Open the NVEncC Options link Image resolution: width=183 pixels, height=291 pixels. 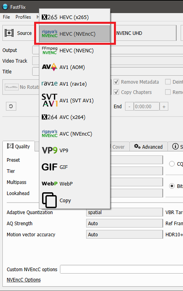tap(24, 280)
